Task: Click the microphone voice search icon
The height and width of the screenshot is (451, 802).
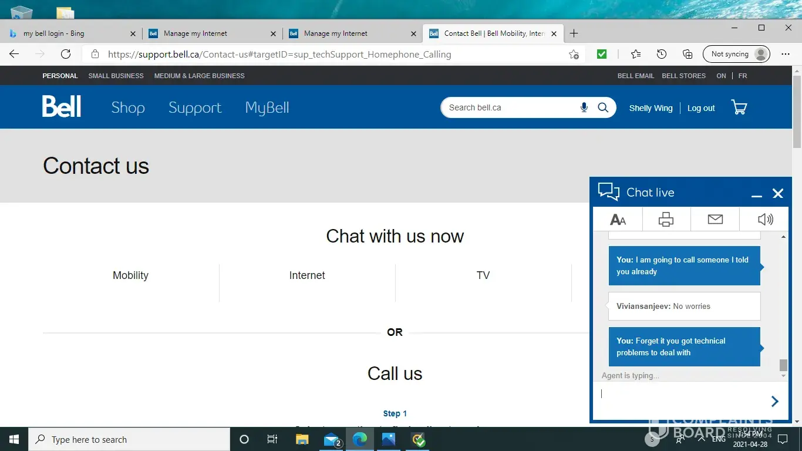Action: coord(584,107)
